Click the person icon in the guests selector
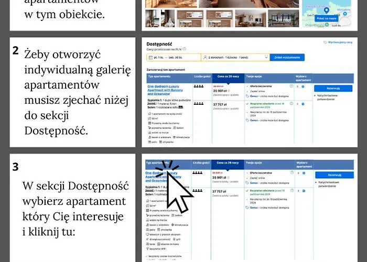The width and height of the screenshot is (367, 262). pos(205,57)
